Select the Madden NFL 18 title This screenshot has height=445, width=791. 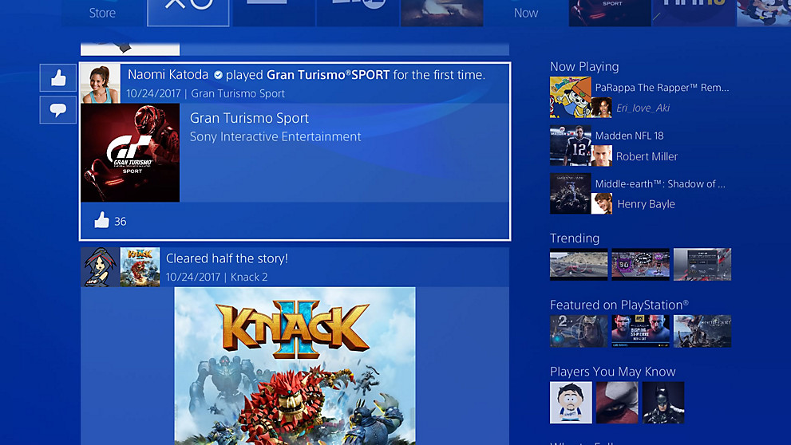(x=629, y=136)
